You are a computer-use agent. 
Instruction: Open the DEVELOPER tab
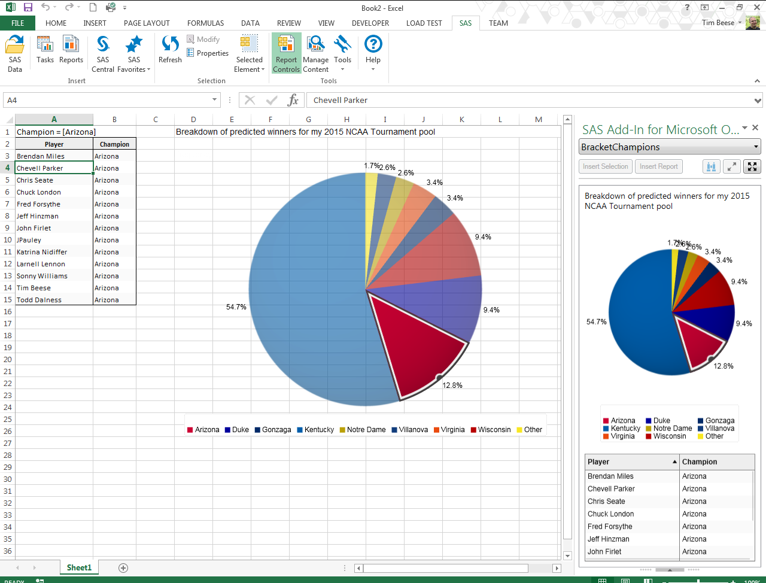pyautogui.click(x=370, y=23)
